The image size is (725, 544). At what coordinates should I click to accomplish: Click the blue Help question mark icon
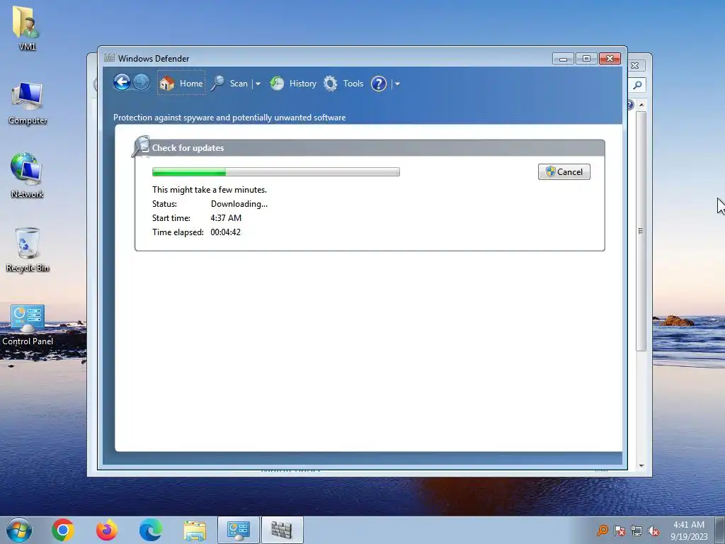pyautogui.click(x=379, y=84)
